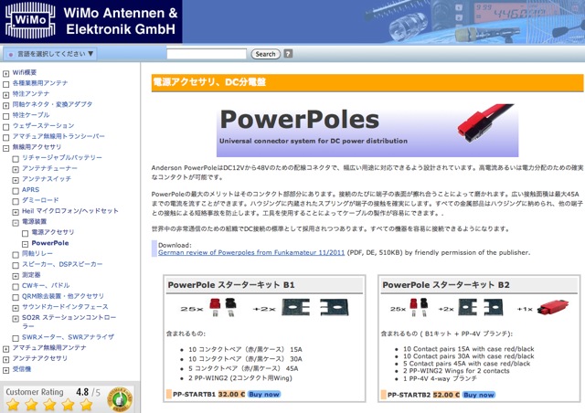585x413 pixels.
Task: Open German review of Powerpoles PDF link
Action: click(251, 252)
